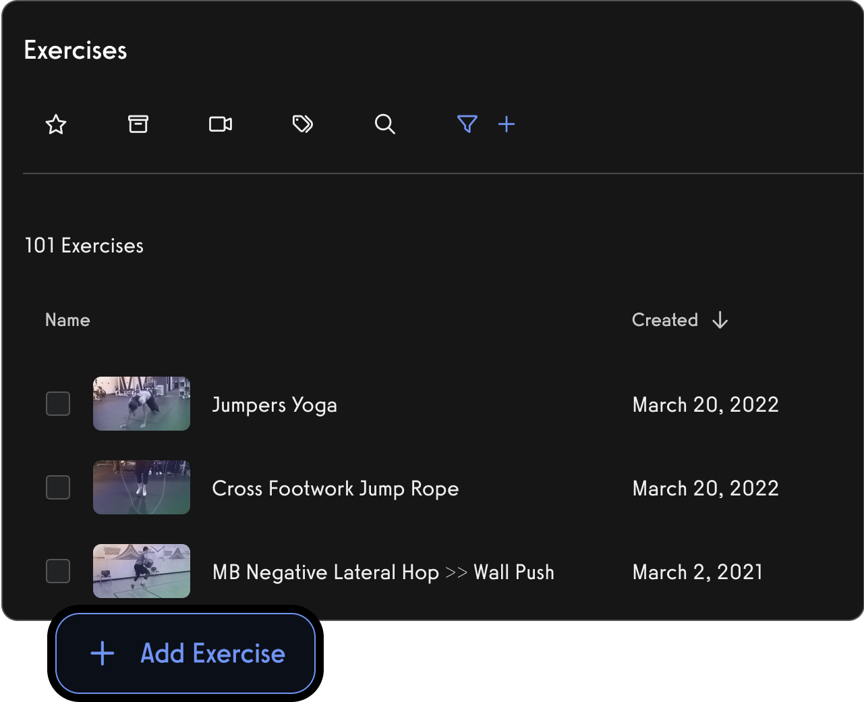Viewport: 864px width, 702px height.
Task: Open the archived exercises view
Action: [x=138, y=124]
